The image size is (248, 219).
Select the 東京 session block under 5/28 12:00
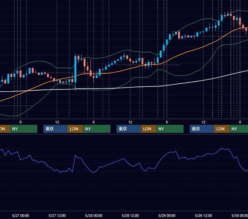(129, 129)
